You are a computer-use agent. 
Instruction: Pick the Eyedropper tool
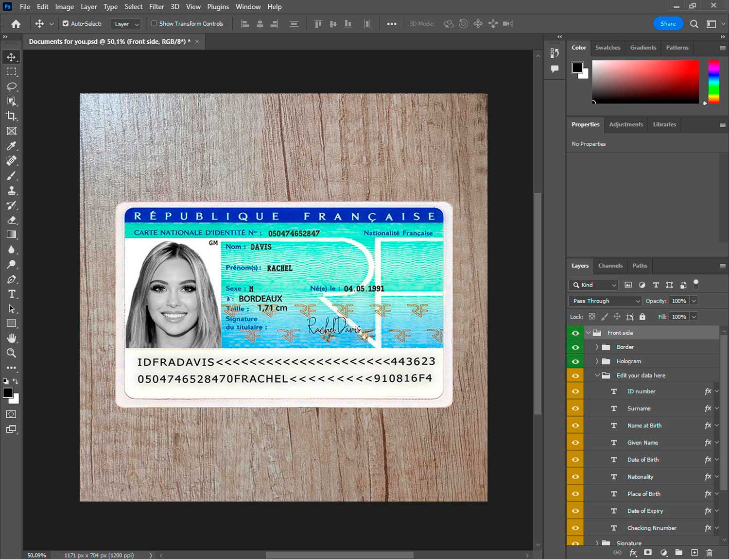[12, 146]
